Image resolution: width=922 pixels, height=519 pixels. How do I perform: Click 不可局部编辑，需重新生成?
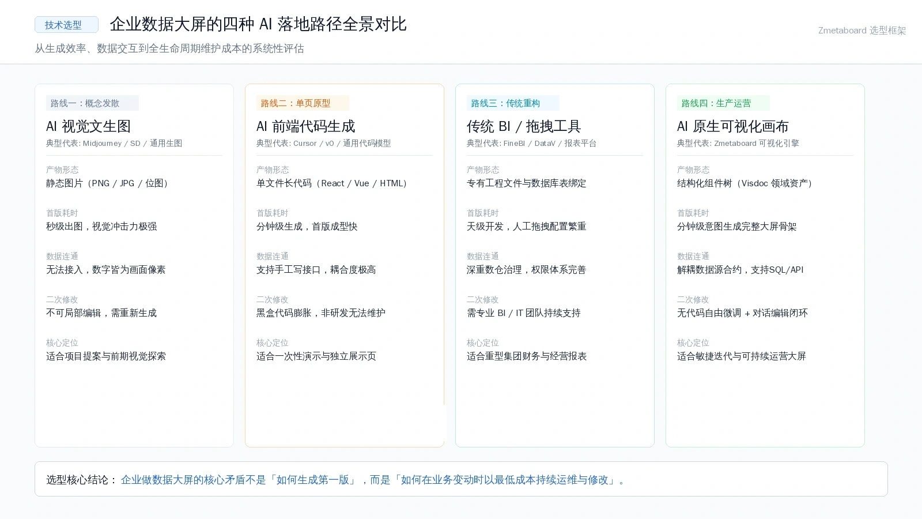101,313
